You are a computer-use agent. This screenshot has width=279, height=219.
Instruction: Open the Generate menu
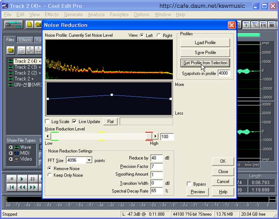(73, 14)
